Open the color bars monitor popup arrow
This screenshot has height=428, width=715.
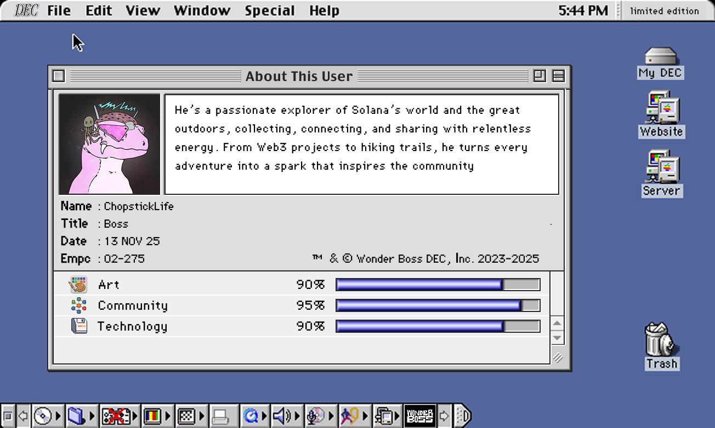click(168, 417)
